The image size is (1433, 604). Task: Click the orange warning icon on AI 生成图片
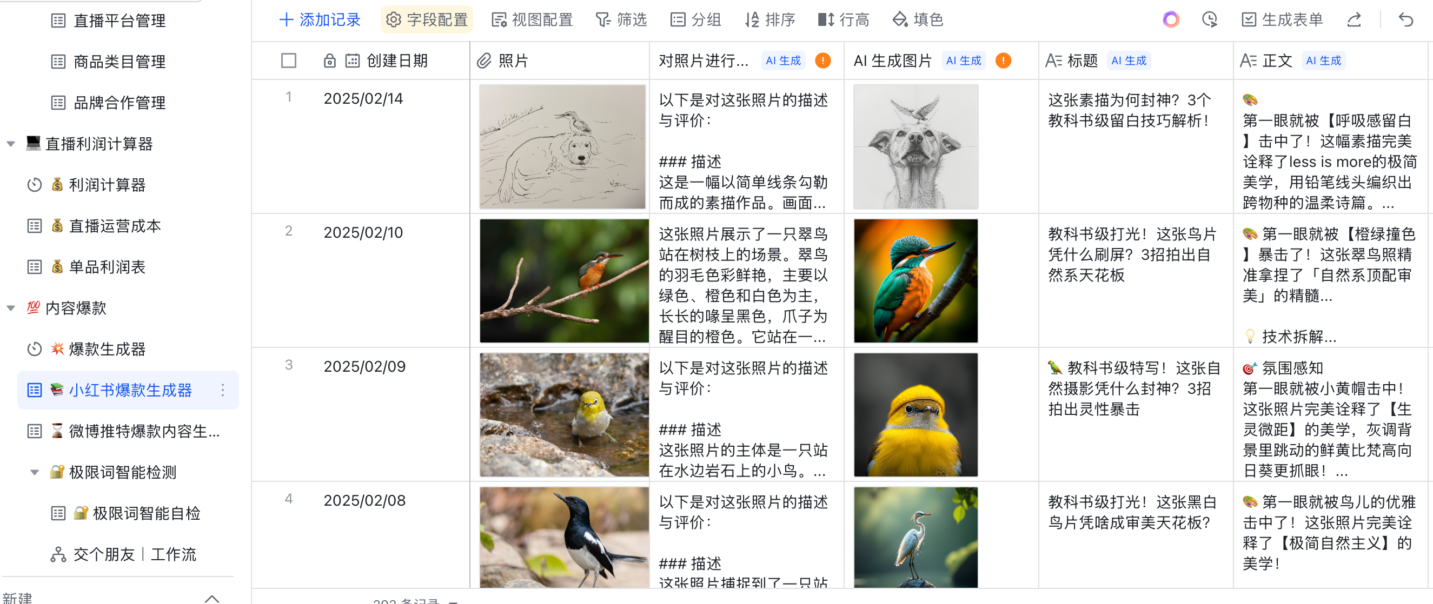[x=1003, y=61]
